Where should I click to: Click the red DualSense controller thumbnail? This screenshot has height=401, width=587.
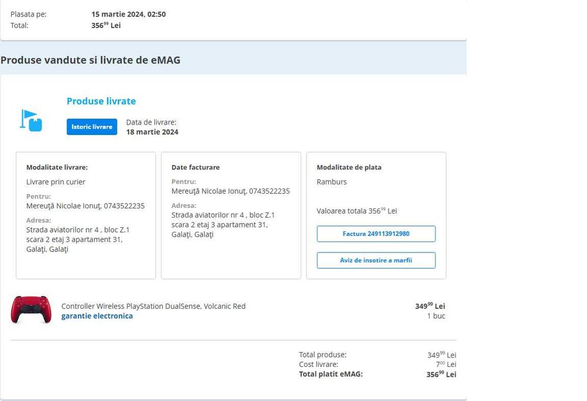pos(31,309)
